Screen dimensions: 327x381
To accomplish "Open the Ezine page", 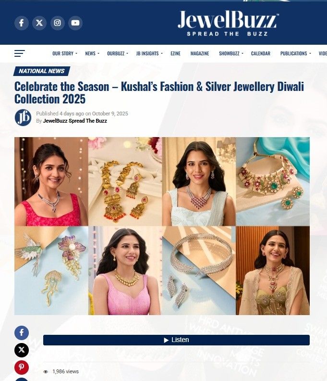I will pos(175,53).
